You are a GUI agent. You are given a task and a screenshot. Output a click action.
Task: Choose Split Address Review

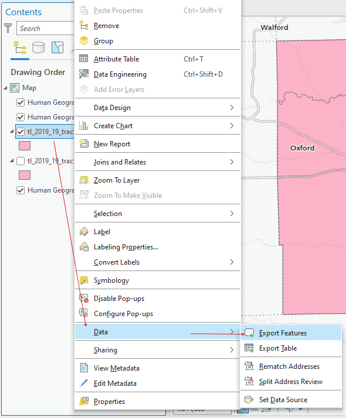[291, 382]
